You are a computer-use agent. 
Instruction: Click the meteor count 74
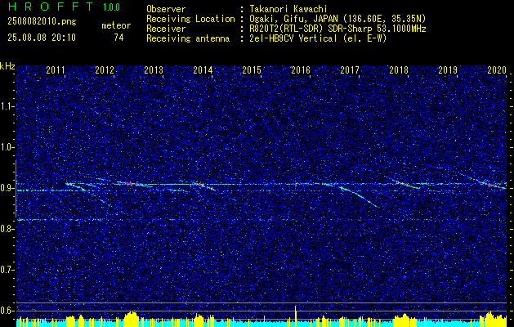118,38
